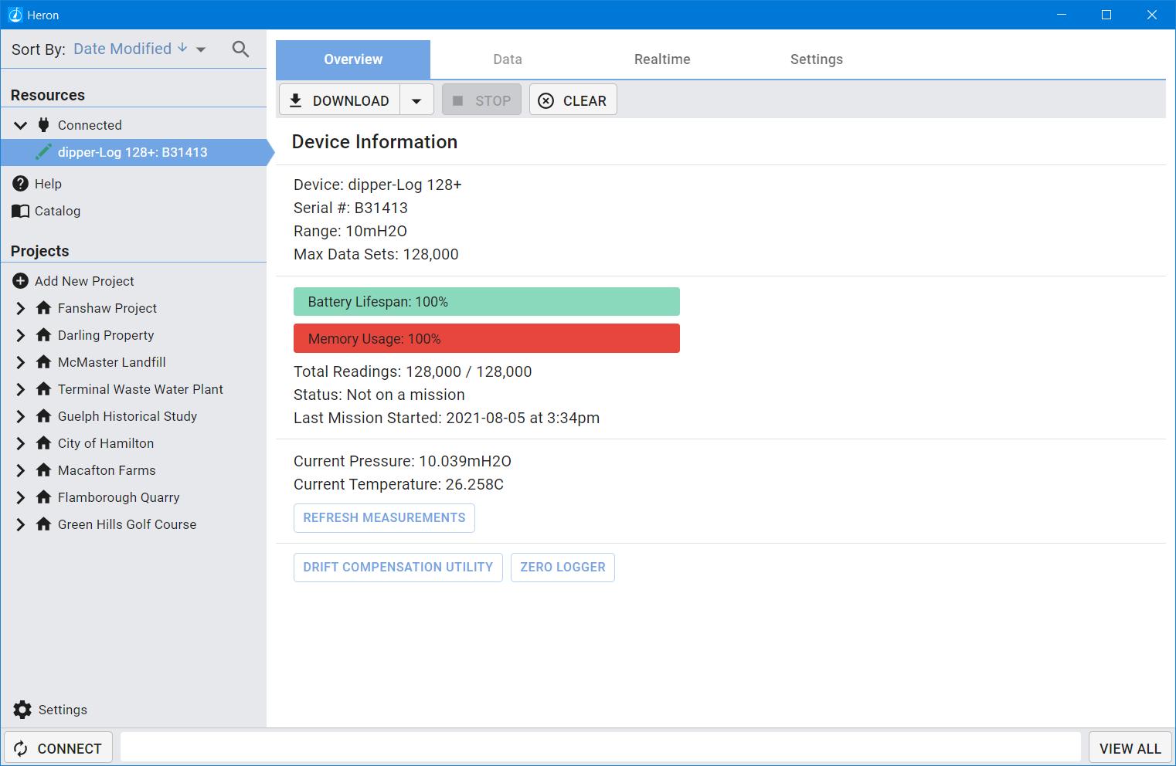Click the pencil icon beside dipper-Log 128+
Screen dimensions: 1176x766
tap(44, 152)
